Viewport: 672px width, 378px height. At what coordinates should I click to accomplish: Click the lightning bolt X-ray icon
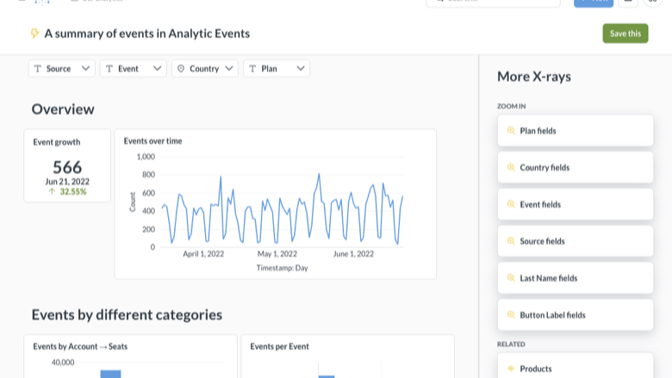click(x=34, y=34)
